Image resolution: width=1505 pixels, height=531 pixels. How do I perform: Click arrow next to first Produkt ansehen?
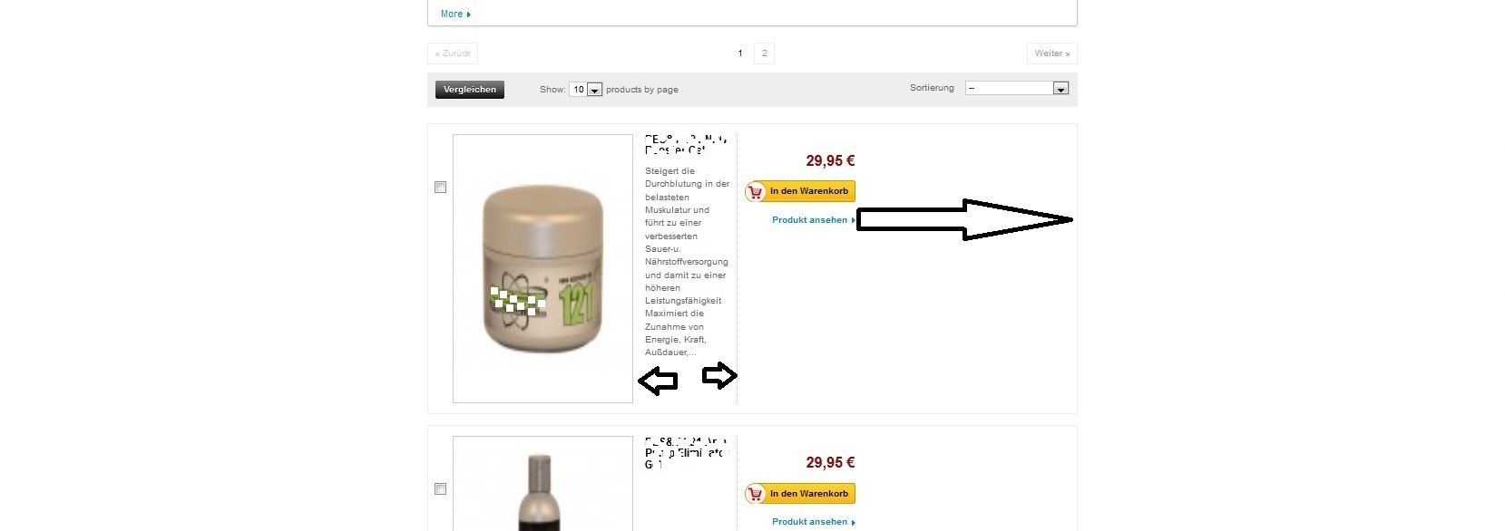click(853, 220)
